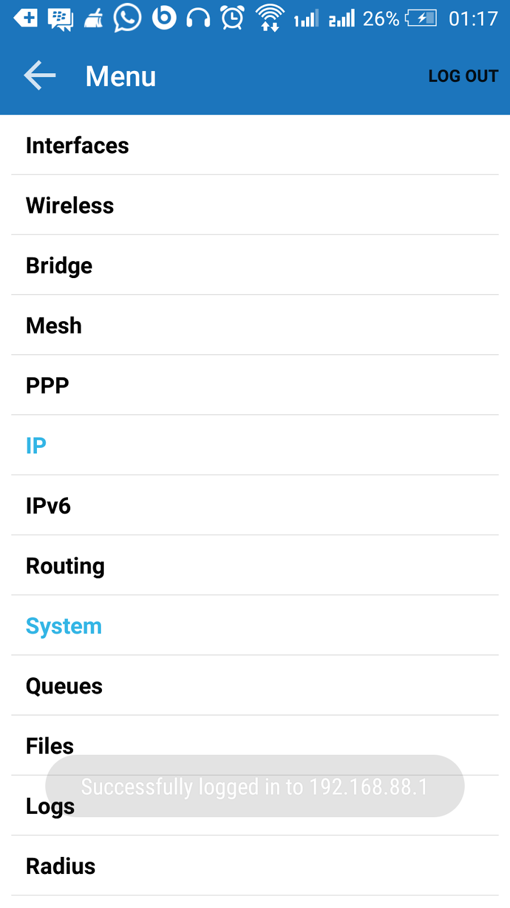Tap the battery charging icon
This screenshot has height=908, width=510.
420,18
